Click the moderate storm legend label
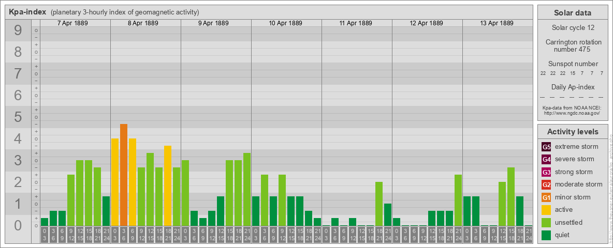613x248 pixels. [579, 184]
